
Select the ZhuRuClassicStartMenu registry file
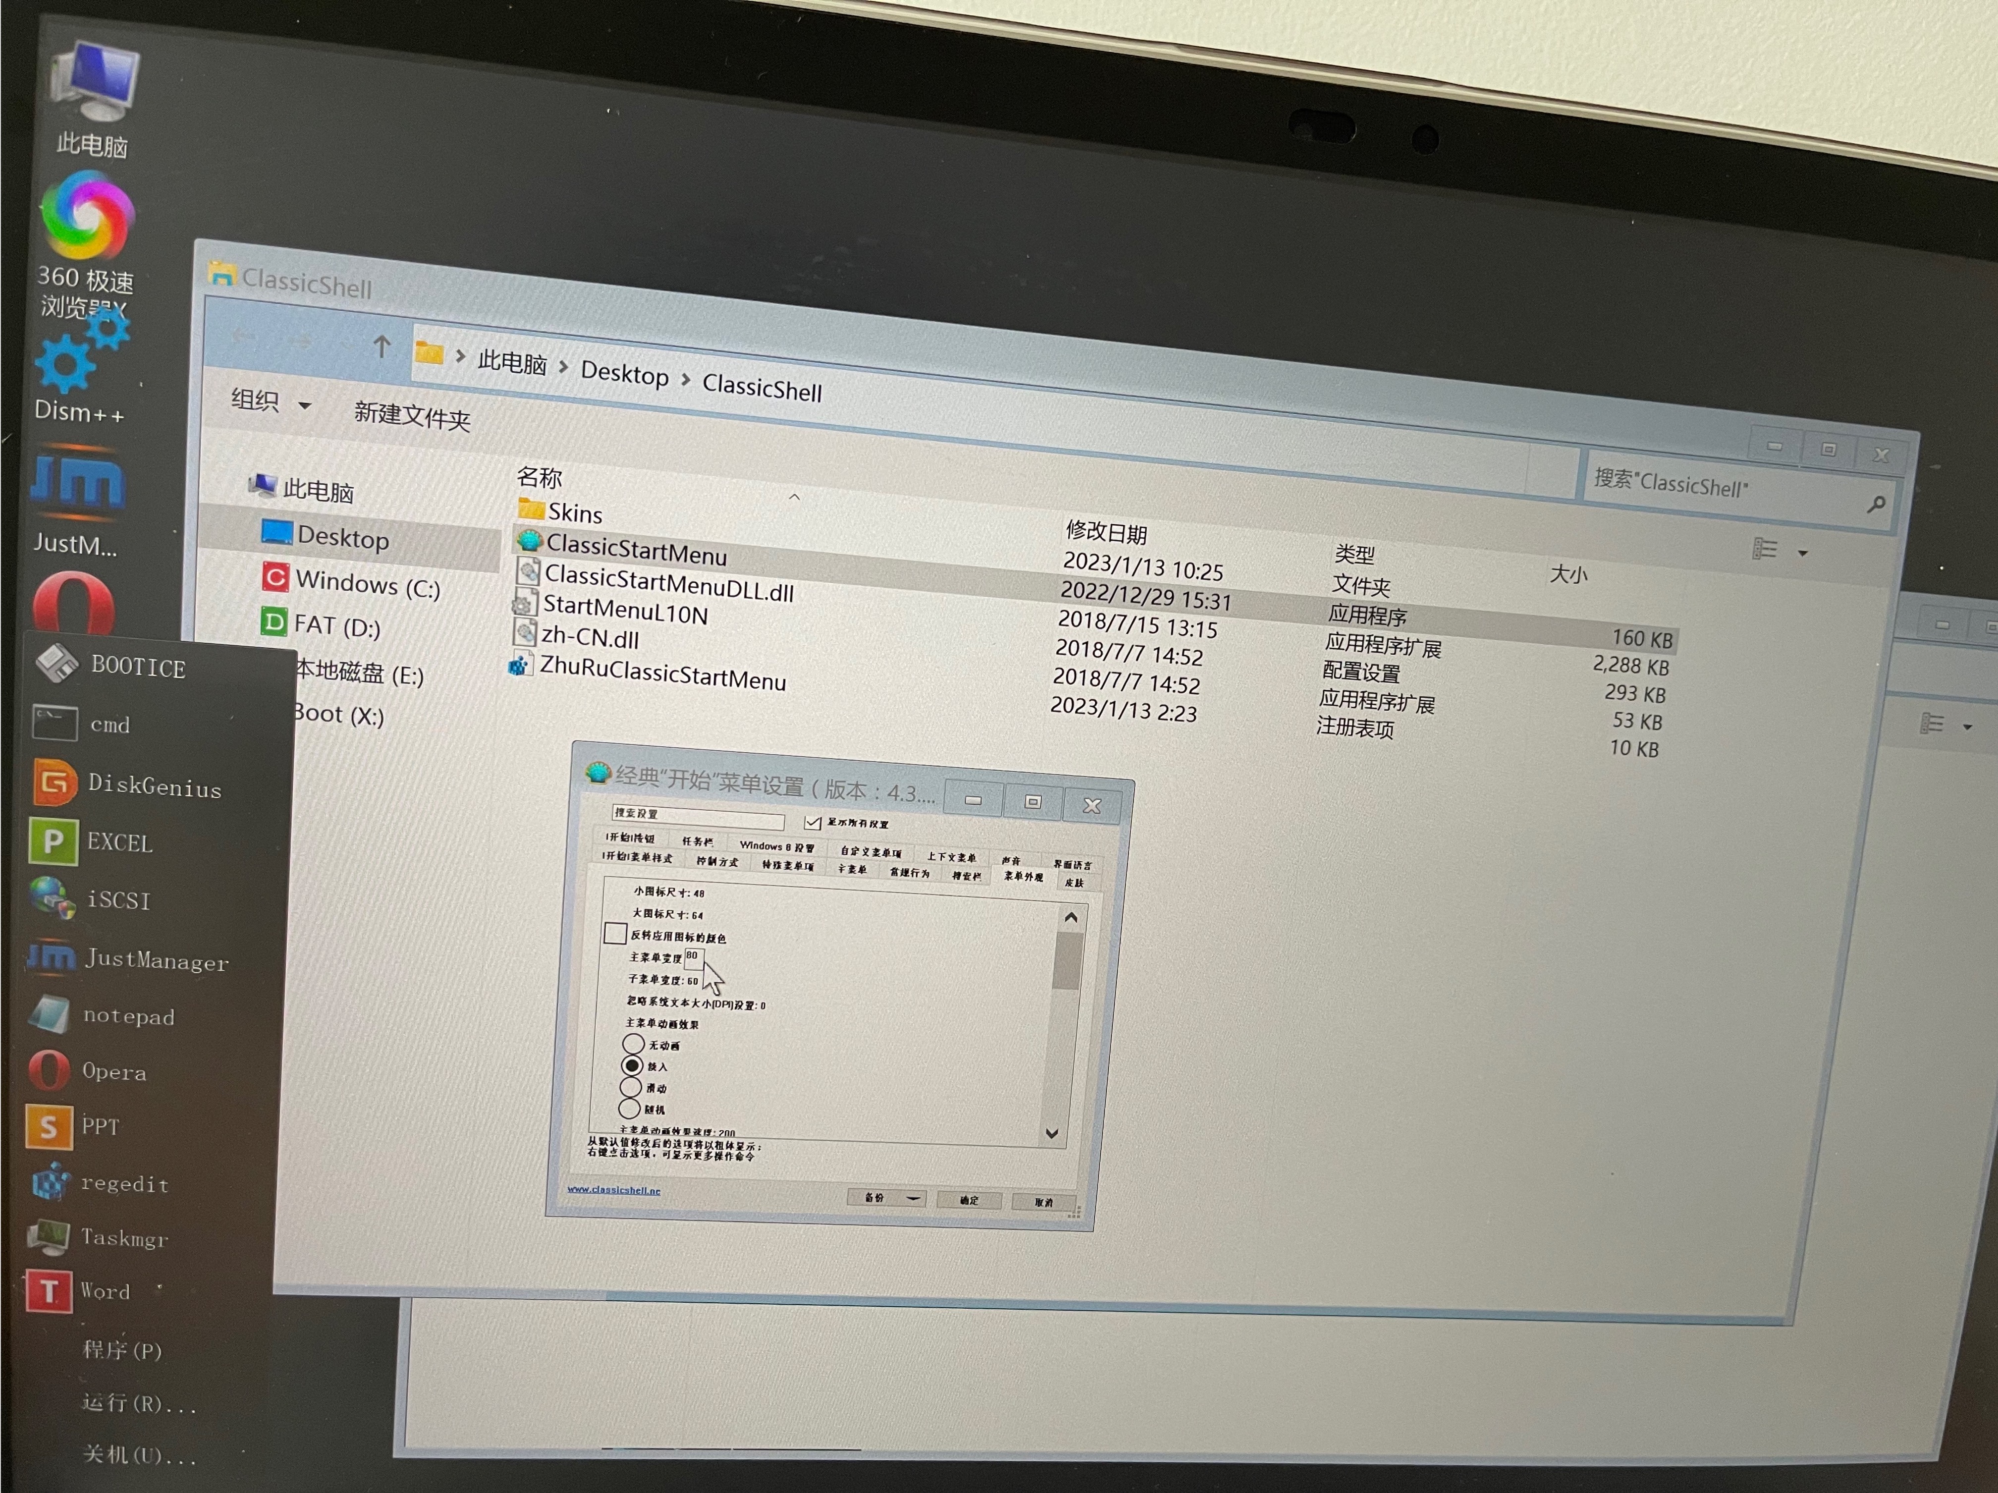pyautogui.click(x=649, y=674)
